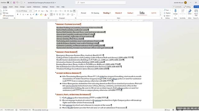Screen dimensions: 199x111
Task: Increase paragraph indent
Action: coord(68,11)
